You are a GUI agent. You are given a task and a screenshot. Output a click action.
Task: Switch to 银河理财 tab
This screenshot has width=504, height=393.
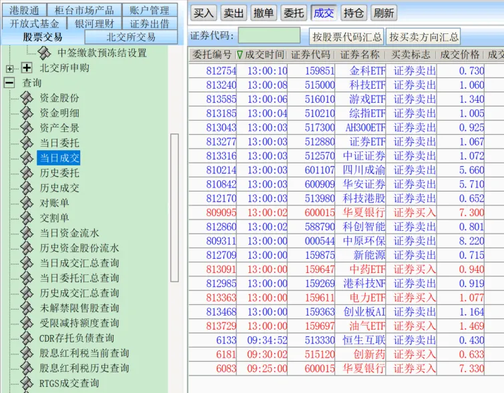pyautogui.click(x=94, y=23)
